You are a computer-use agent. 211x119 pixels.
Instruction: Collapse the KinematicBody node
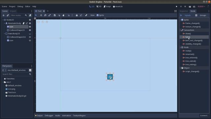point(5,23)
